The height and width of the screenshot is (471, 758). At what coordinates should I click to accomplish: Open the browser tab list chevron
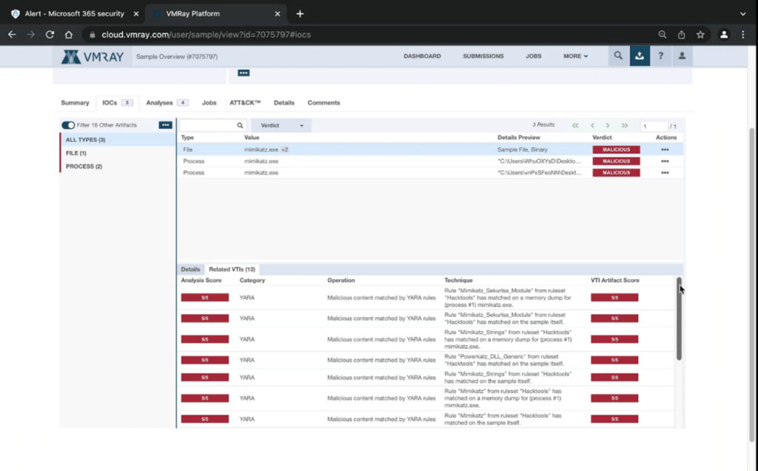point(743,13)
